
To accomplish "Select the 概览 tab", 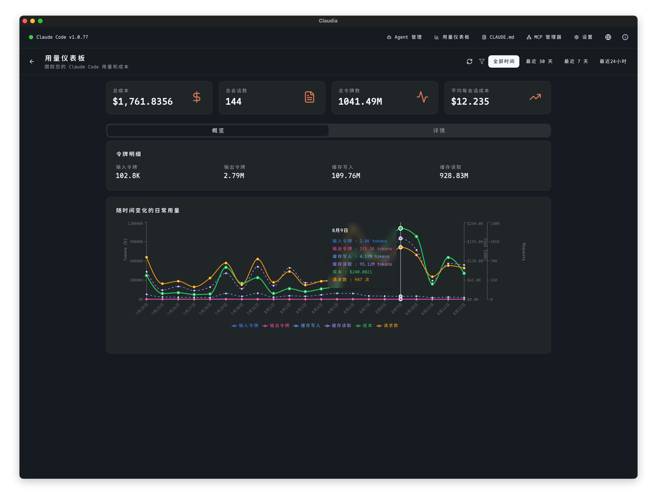I will [218, 131].
